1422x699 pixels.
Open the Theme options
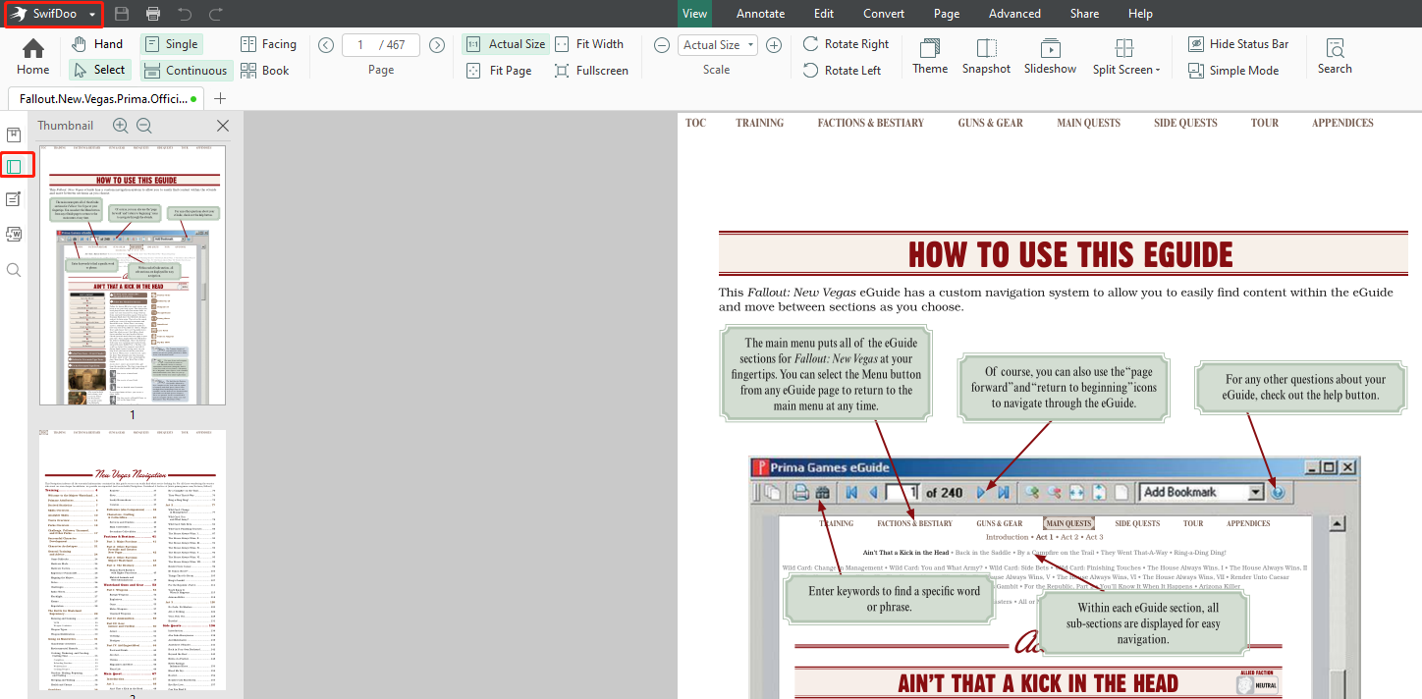coord(930,57)
